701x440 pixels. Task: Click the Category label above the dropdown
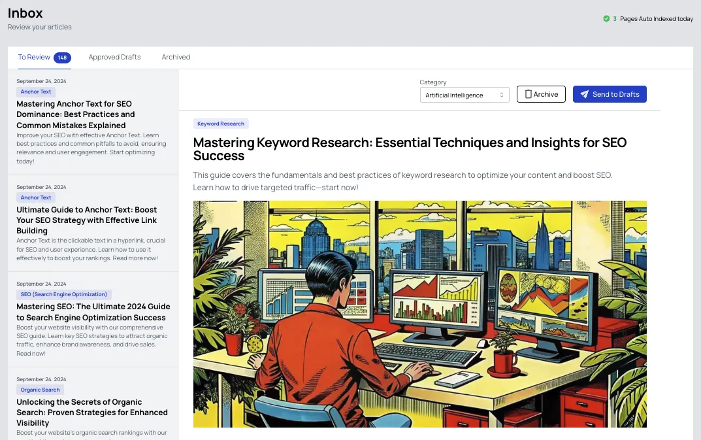[432, 82]
